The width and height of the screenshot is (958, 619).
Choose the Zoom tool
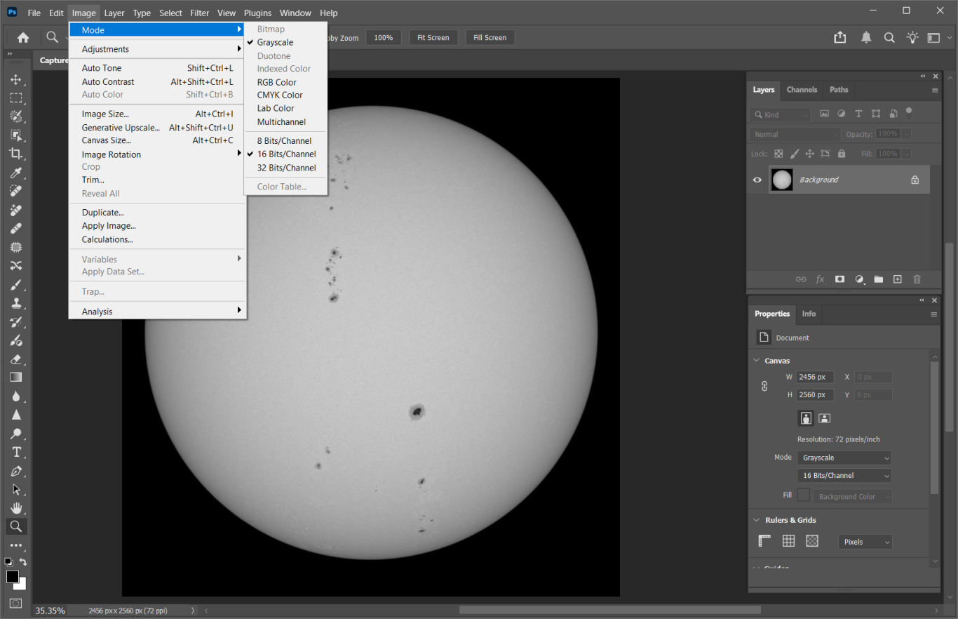click(x=16, y=526)
